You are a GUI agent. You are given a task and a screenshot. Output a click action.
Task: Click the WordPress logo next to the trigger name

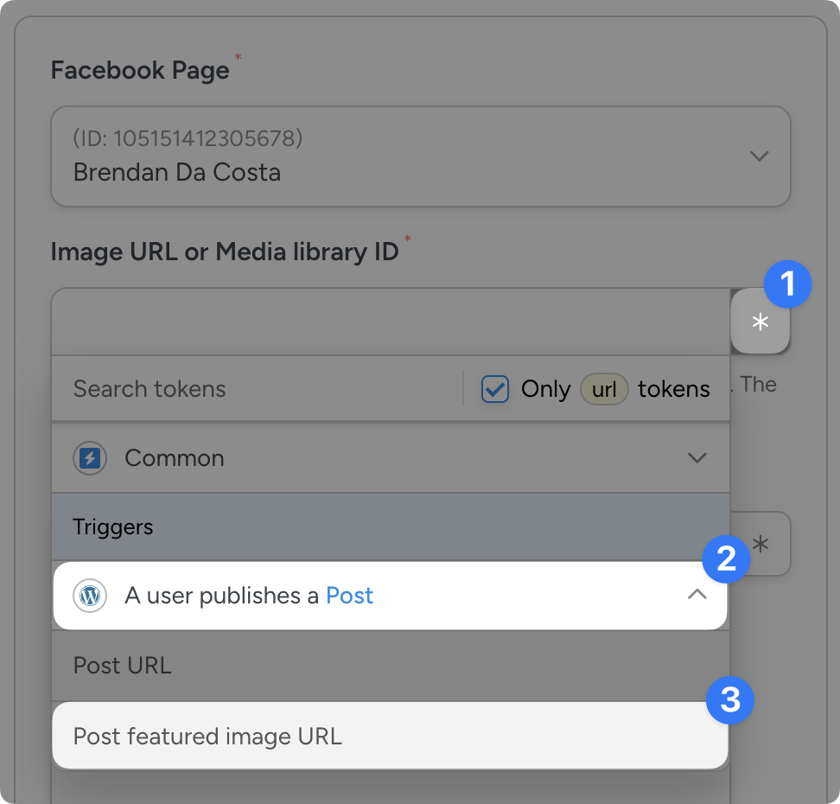point(89,595)
